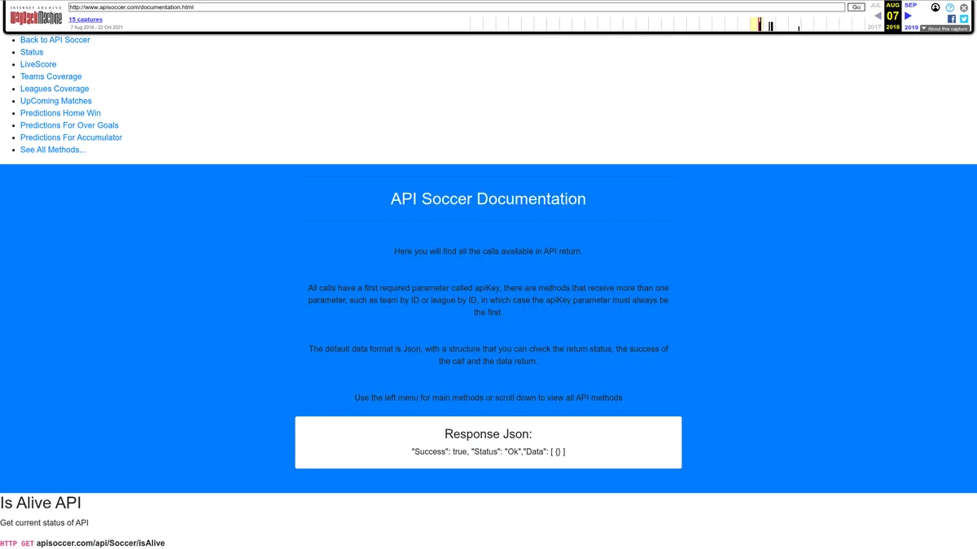Expand About this capture
977x549 pixels.
click(x=944, y=28)
